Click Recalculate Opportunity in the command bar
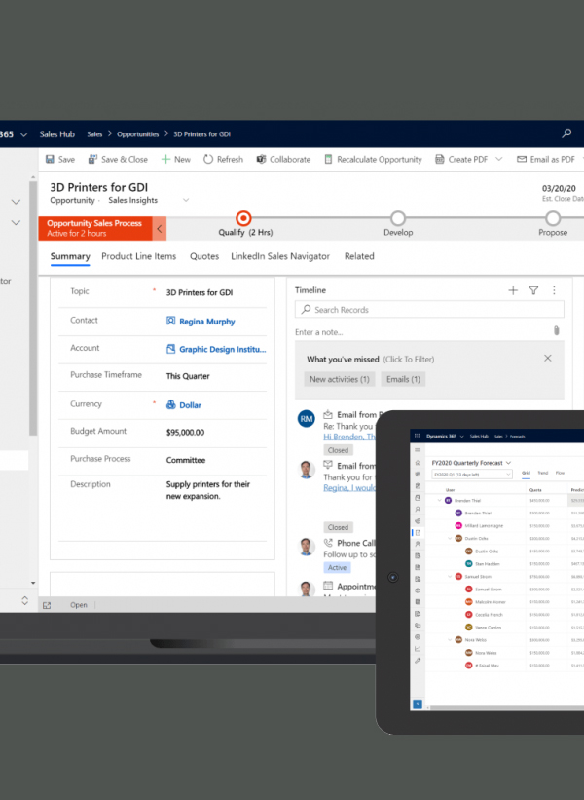Viewport: 584px width, 800px height. [373, 159]
